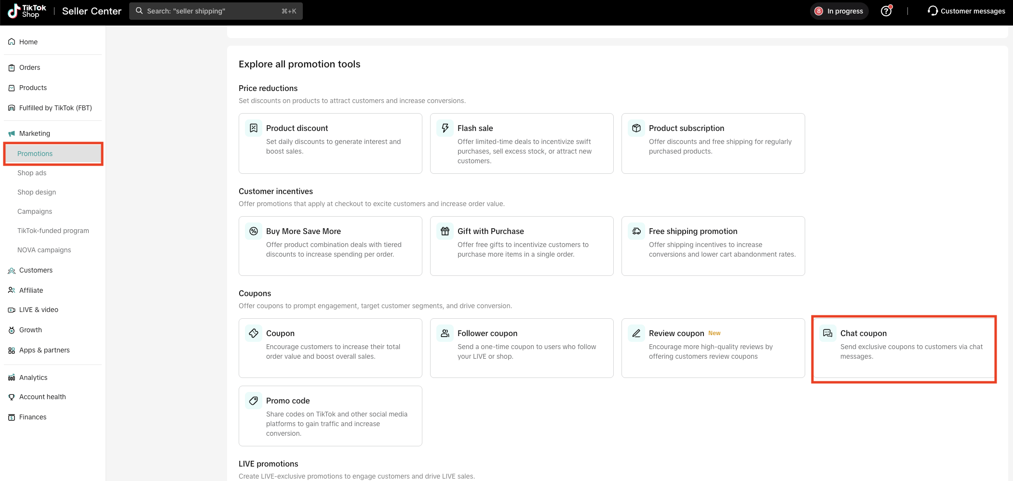1013x481 pixels.
Task: Click the Promo code tag icon
Action: coord(254,401)
